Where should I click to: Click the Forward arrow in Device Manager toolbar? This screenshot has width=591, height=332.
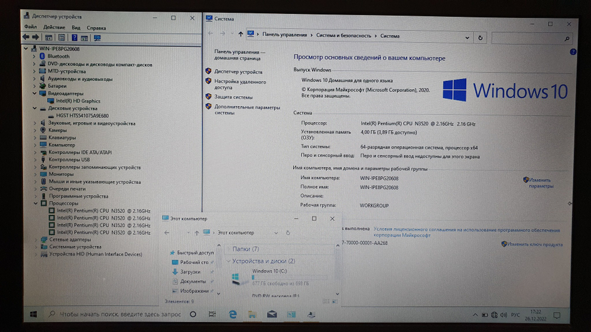[35, 37]
